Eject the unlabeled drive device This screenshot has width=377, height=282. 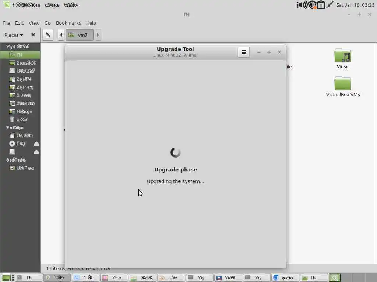(x=36, y=152)
